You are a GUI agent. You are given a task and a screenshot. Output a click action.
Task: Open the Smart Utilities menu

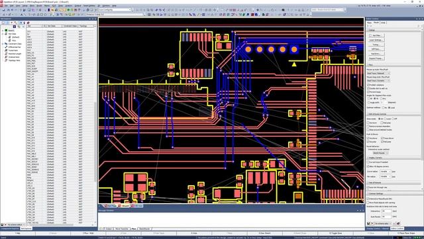coord(89,6)
